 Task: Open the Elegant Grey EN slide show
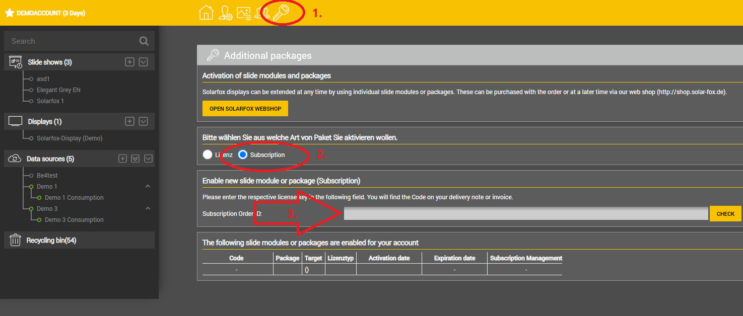58,90
